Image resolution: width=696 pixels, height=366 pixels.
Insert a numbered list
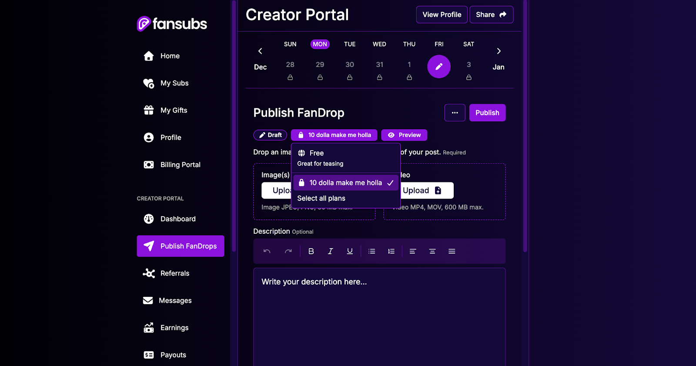[391, 251]
